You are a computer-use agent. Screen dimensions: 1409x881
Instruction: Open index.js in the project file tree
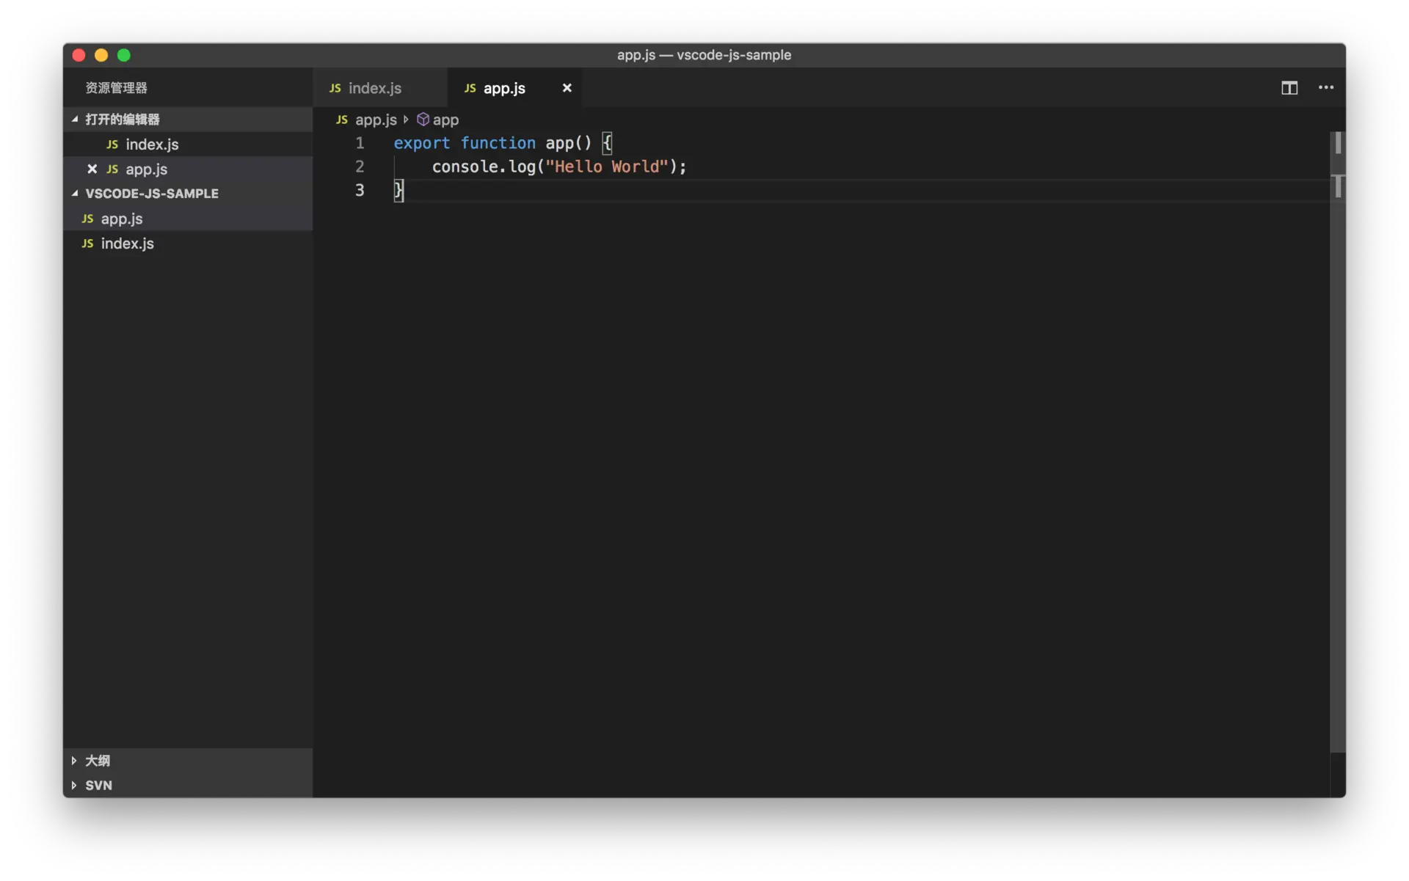point(128,244)
